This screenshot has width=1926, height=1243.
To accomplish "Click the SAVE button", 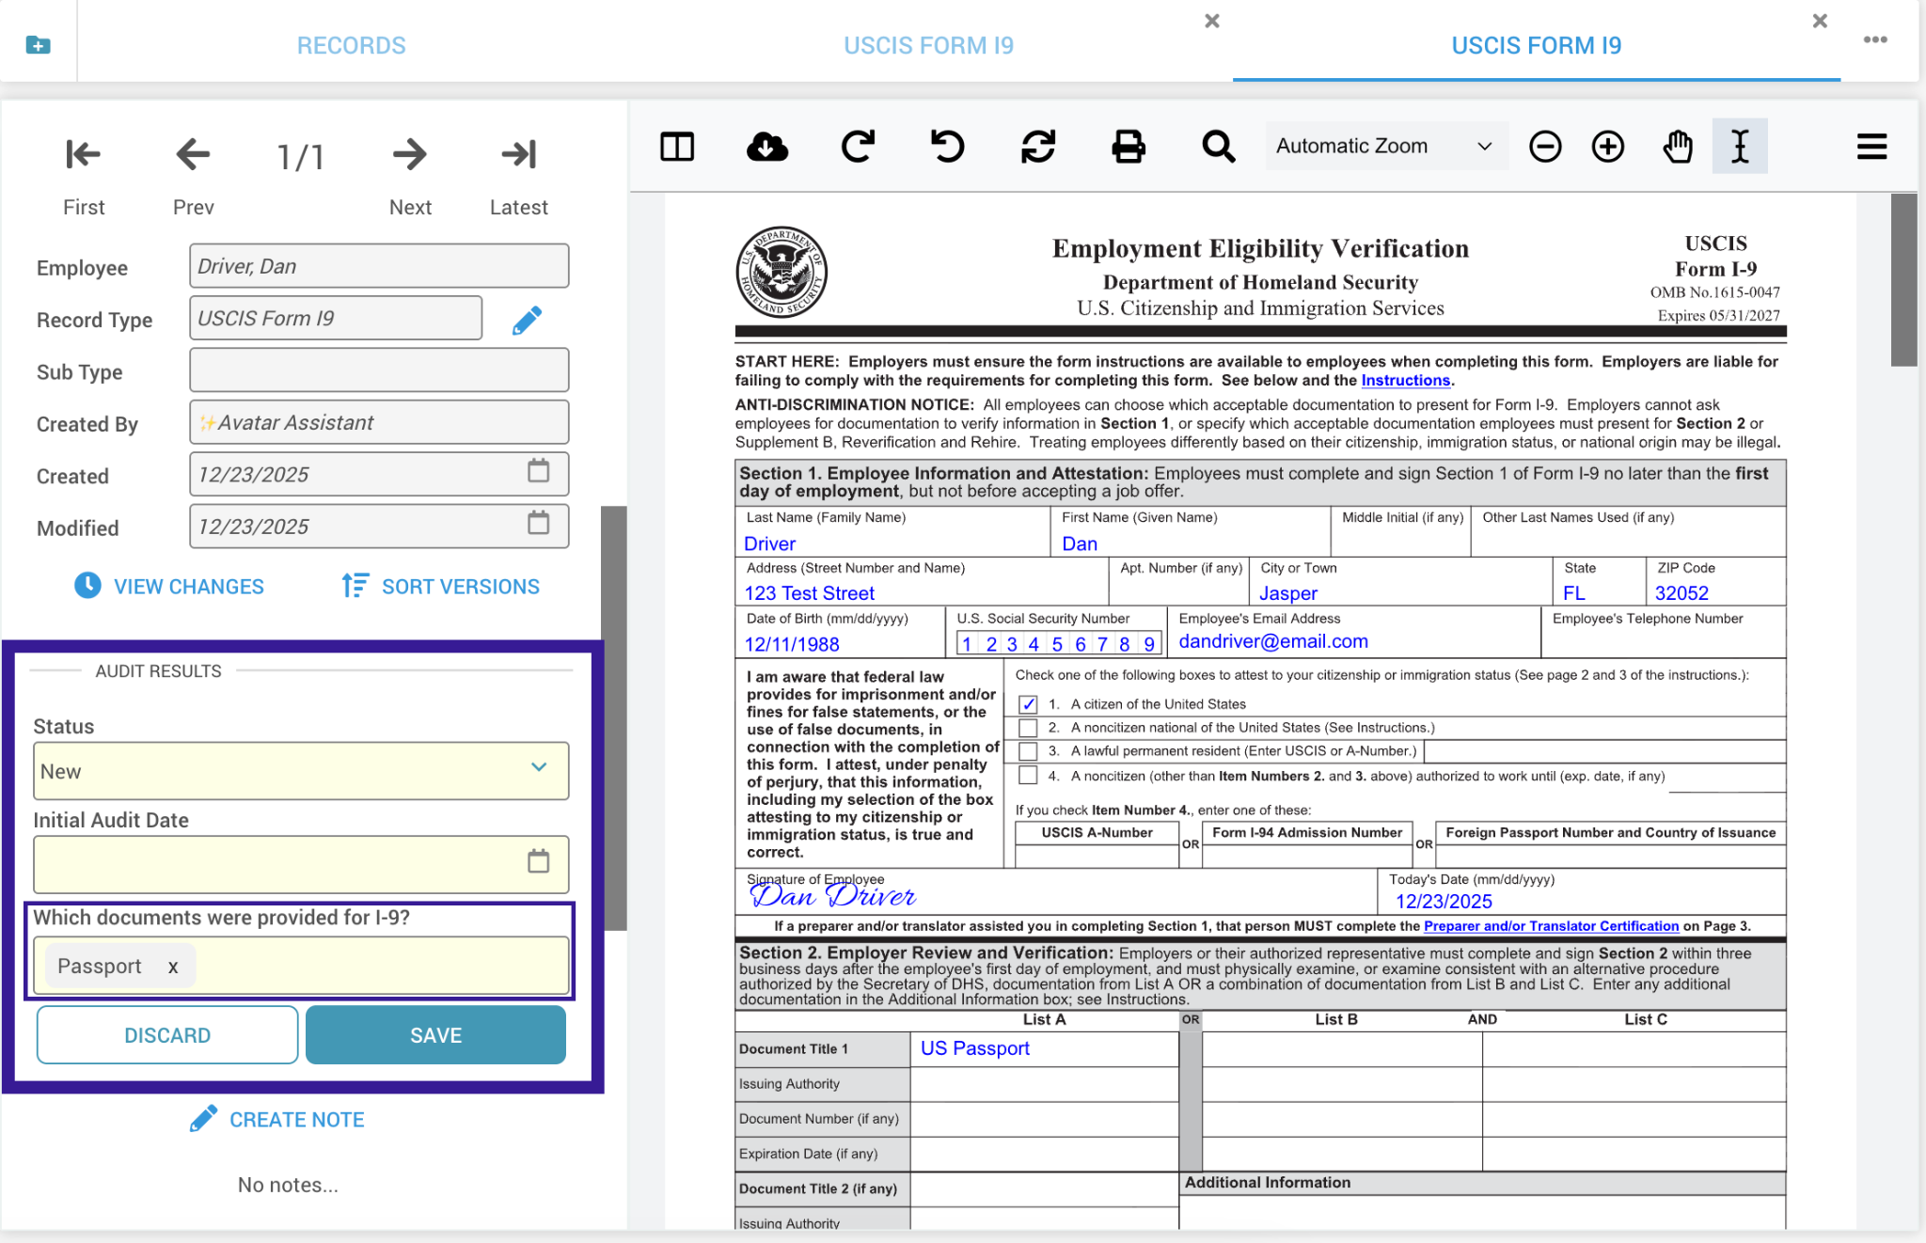I will [x=435, y=1035].
